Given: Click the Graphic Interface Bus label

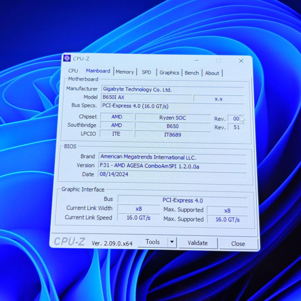Looking at the screenshot, I should click(x=108, y=199).
